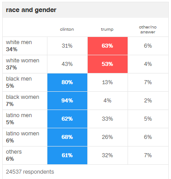Select the white men row label

coord(19,42)
